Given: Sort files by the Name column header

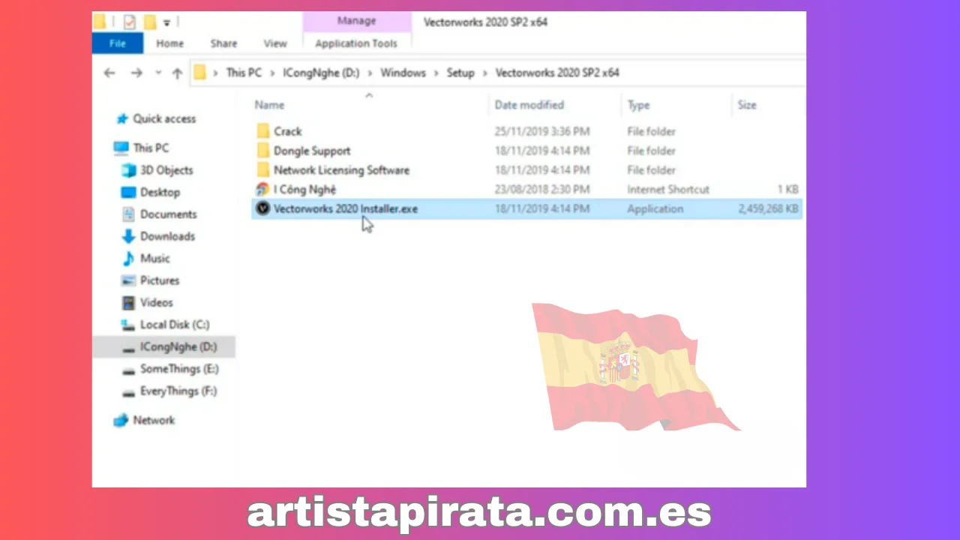Looking at the screenshot, I should tap(269, 105).
